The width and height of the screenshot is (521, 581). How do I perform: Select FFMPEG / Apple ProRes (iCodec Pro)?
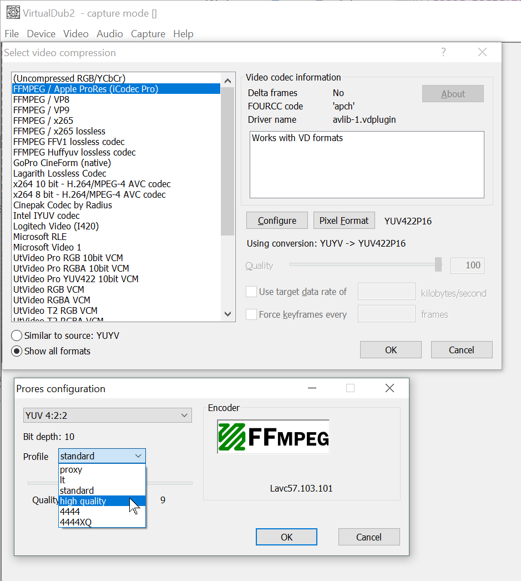(116, 89)
